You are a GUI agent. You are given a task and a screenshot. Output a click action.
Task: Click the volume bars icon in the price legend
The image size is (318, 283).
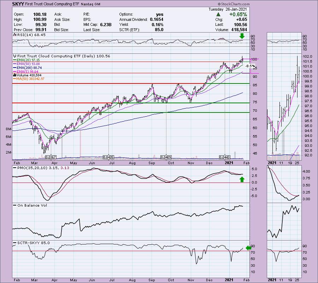point(14,75)
